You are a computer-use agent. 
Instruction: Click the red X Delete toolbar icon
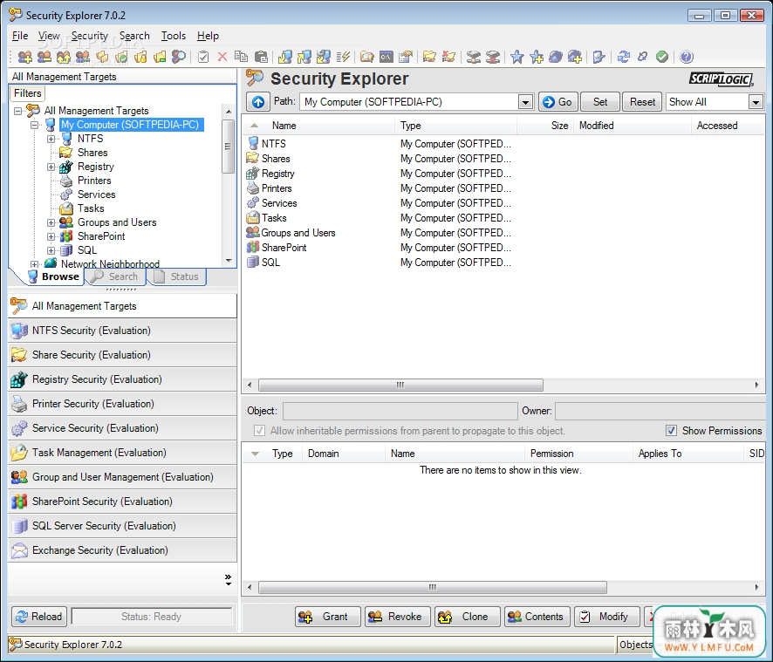222,58
